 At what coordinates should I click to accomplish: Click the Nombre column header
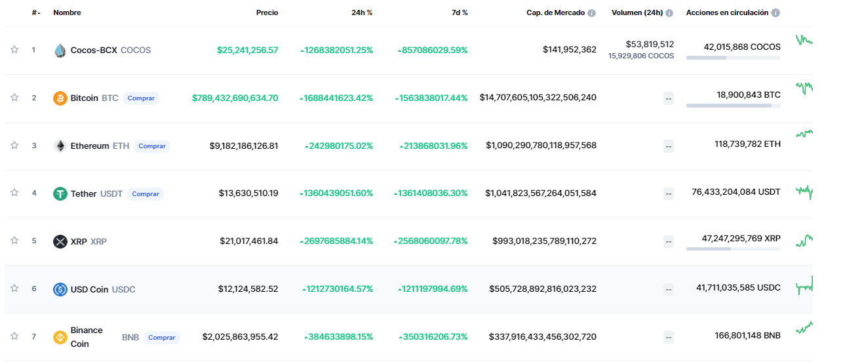point(67,13)
